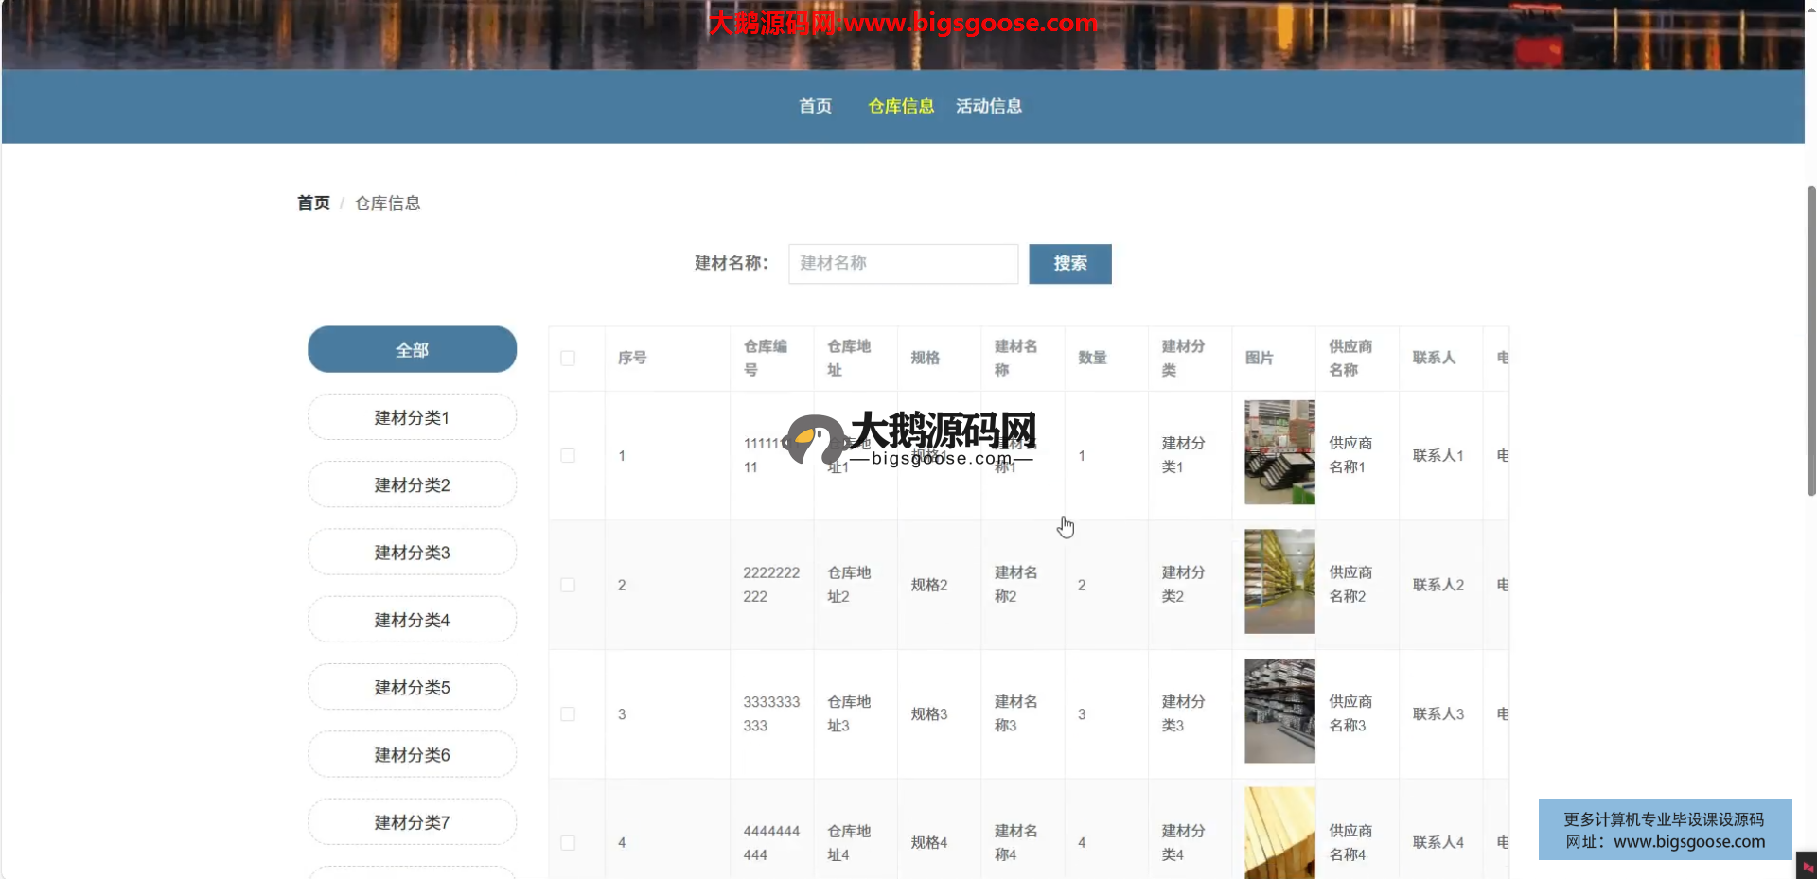The image size is (1817, 879).
Task: Tick the checkbox for row 2
Action: (x=568, y=585)
